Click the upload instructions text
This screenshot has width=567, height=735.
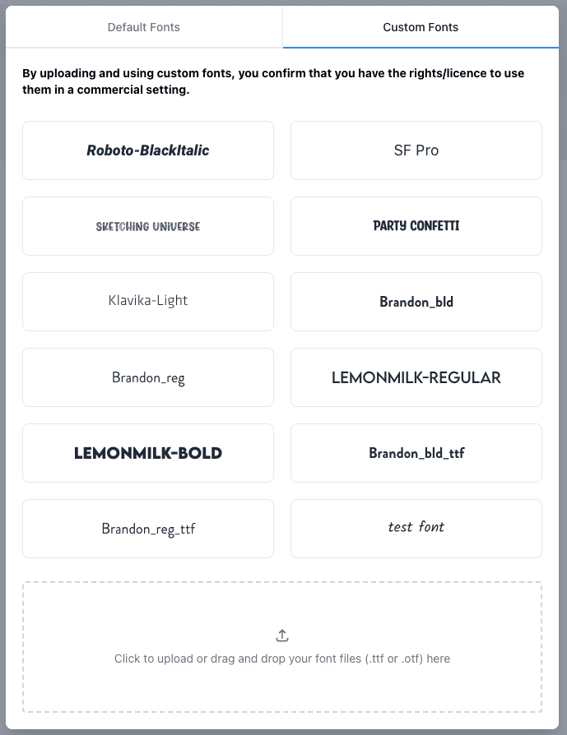(x=282, y=659)
